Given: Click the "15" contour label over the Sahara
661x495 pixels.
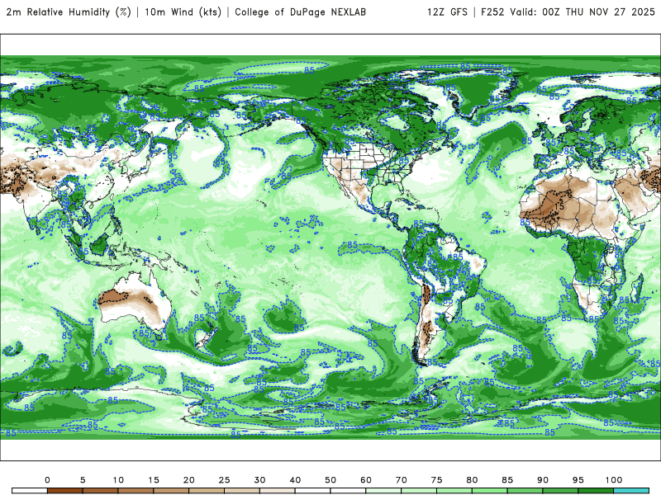Looking at the screenshot, I should coord(559,207).
